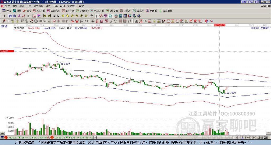The height and width of the screenshot is (145, 271).
Task: Click the black left arrow icon
Action: click(x=54, y=16)
